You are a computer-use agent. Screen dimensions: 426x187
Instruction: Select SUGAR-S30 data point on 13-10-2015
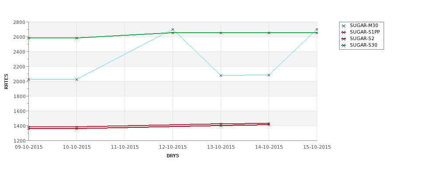coord(221,33)
